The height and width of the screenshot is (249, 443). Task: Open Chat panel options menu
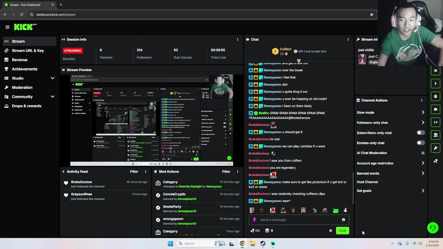(348, 39)
